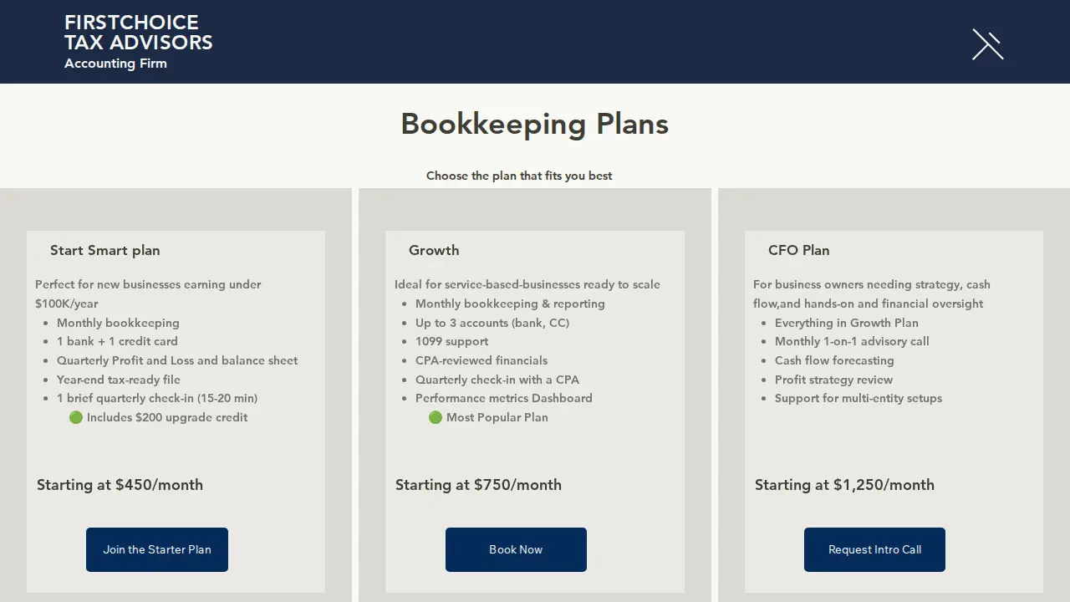Join the Starter Plan

pyautogui.click(x=157, y=549)
